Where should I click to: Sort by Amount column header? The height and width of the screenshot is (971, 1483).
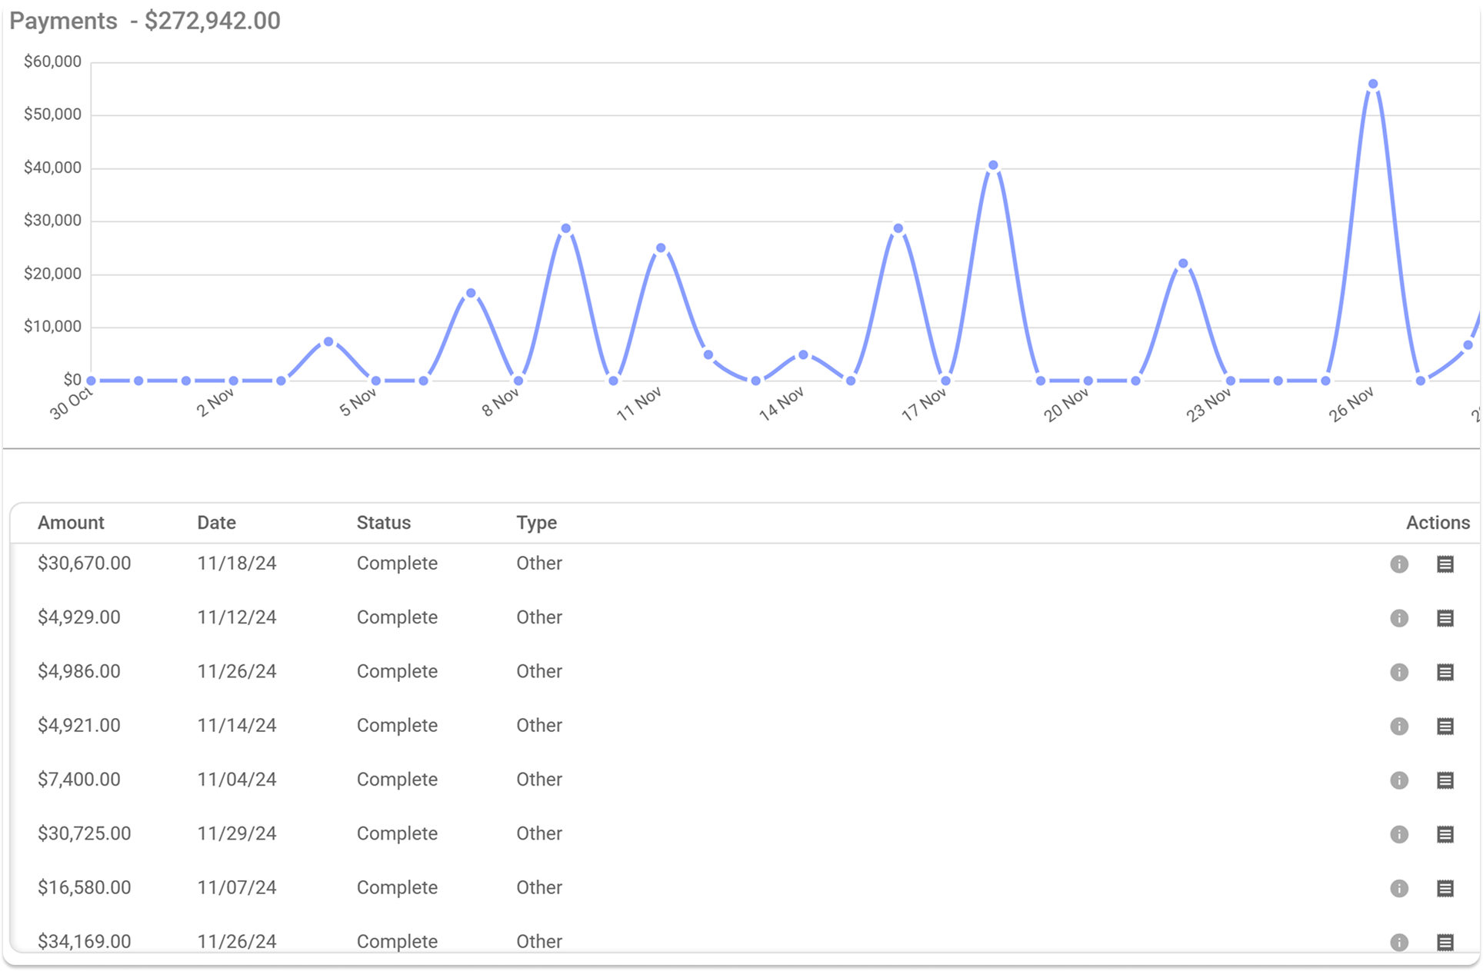[x=71, y=523]
